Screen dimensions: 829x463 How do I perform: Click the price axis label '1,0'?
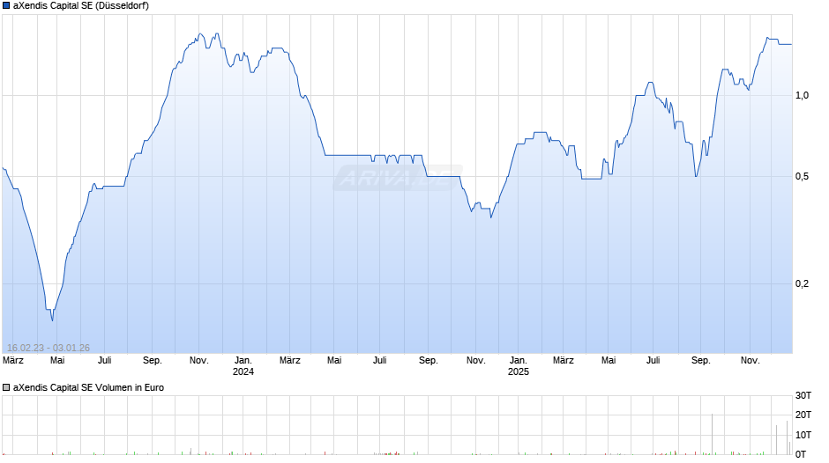(802, 96)
